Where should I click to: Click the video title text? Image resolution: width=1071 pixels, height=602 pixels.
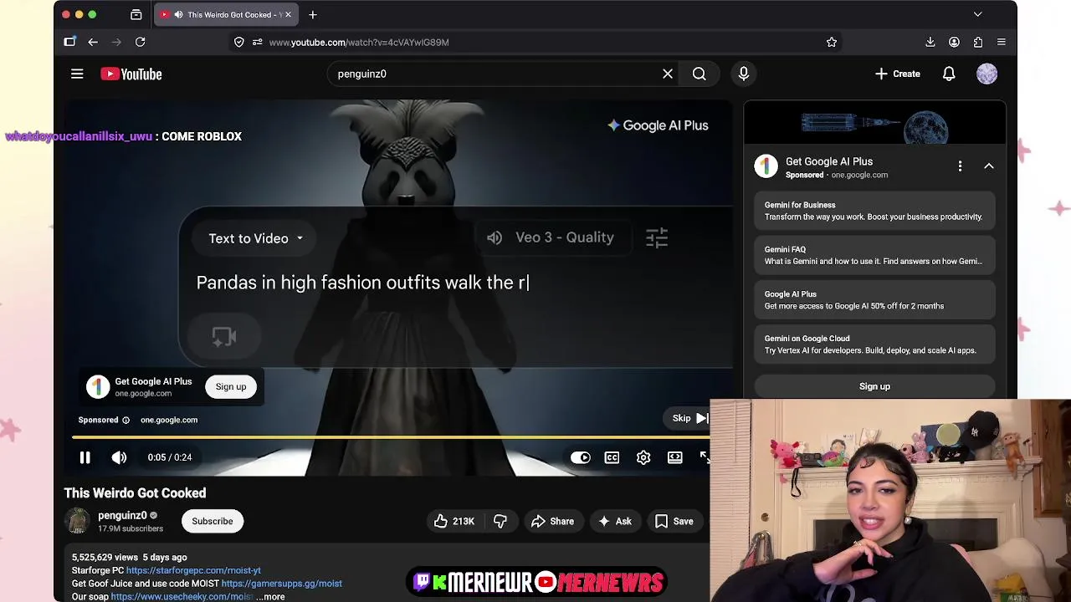[x=136, y=493]
